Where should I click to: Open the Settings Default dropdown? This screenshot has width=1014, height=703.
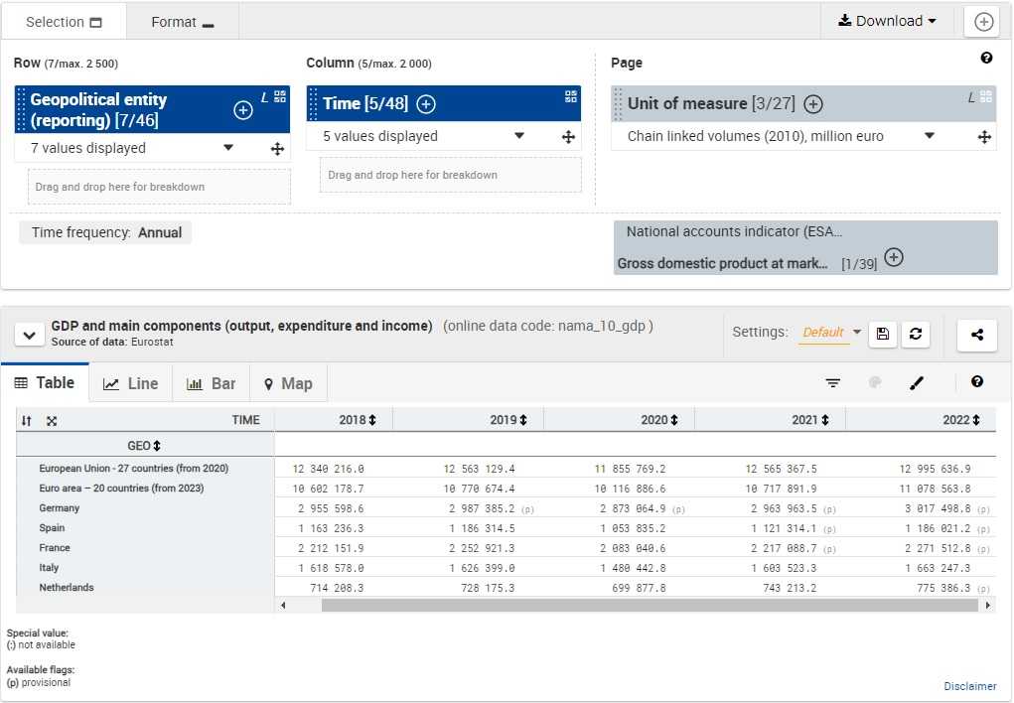pyautogui.click(x=830, y=333)
